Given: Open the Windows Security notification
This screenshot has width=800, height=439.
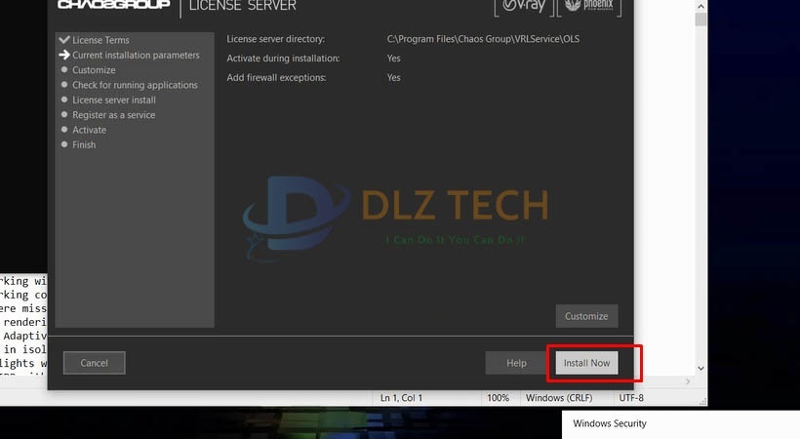Looking at the screenshot, I should [x=610, y=423].
